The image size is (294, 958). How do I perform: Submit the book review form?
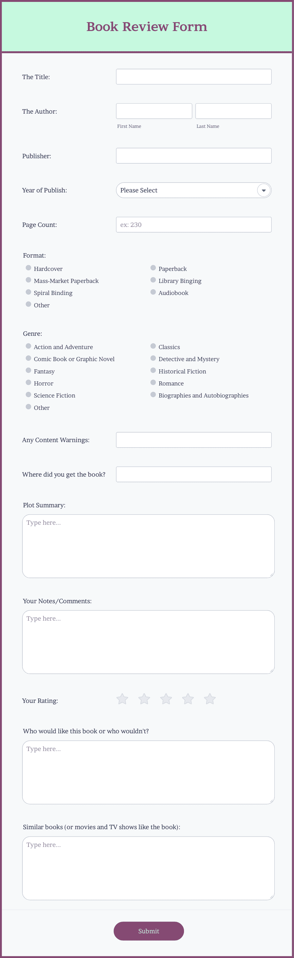(149, 931)
